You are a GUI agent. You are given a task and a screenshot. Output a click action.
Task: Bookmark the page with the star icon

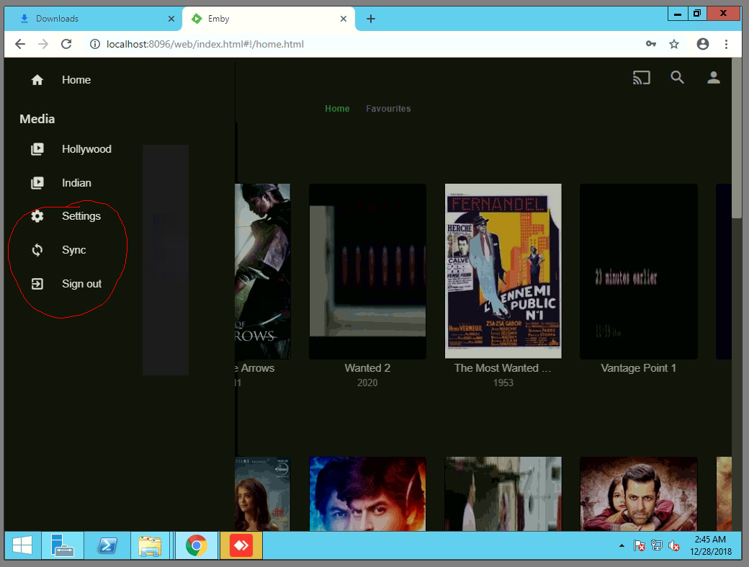tap(674, 44)
